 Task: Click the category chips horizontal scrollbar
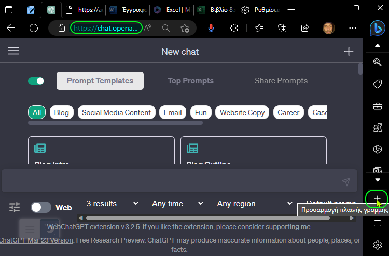(x=115, y=123)
